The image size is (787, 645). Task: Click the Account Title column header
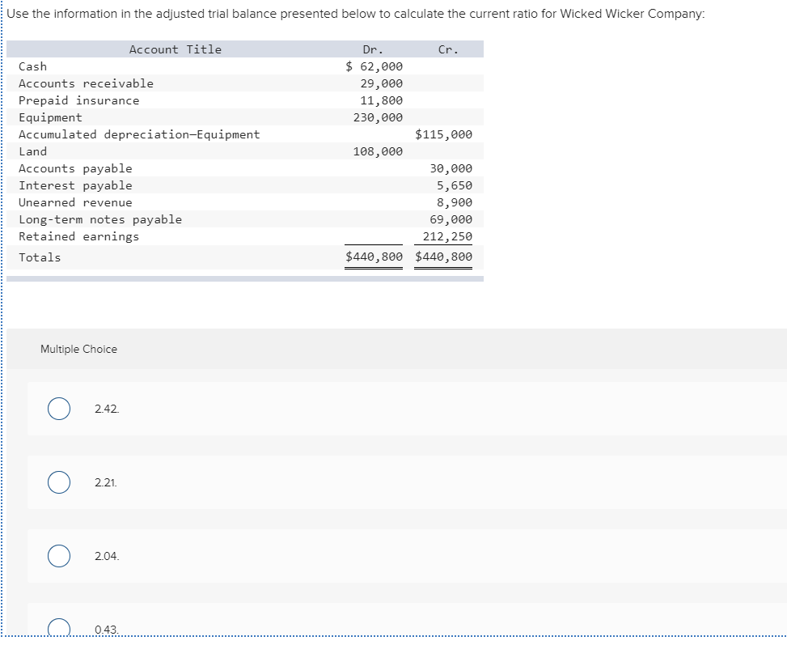[175, 49]
